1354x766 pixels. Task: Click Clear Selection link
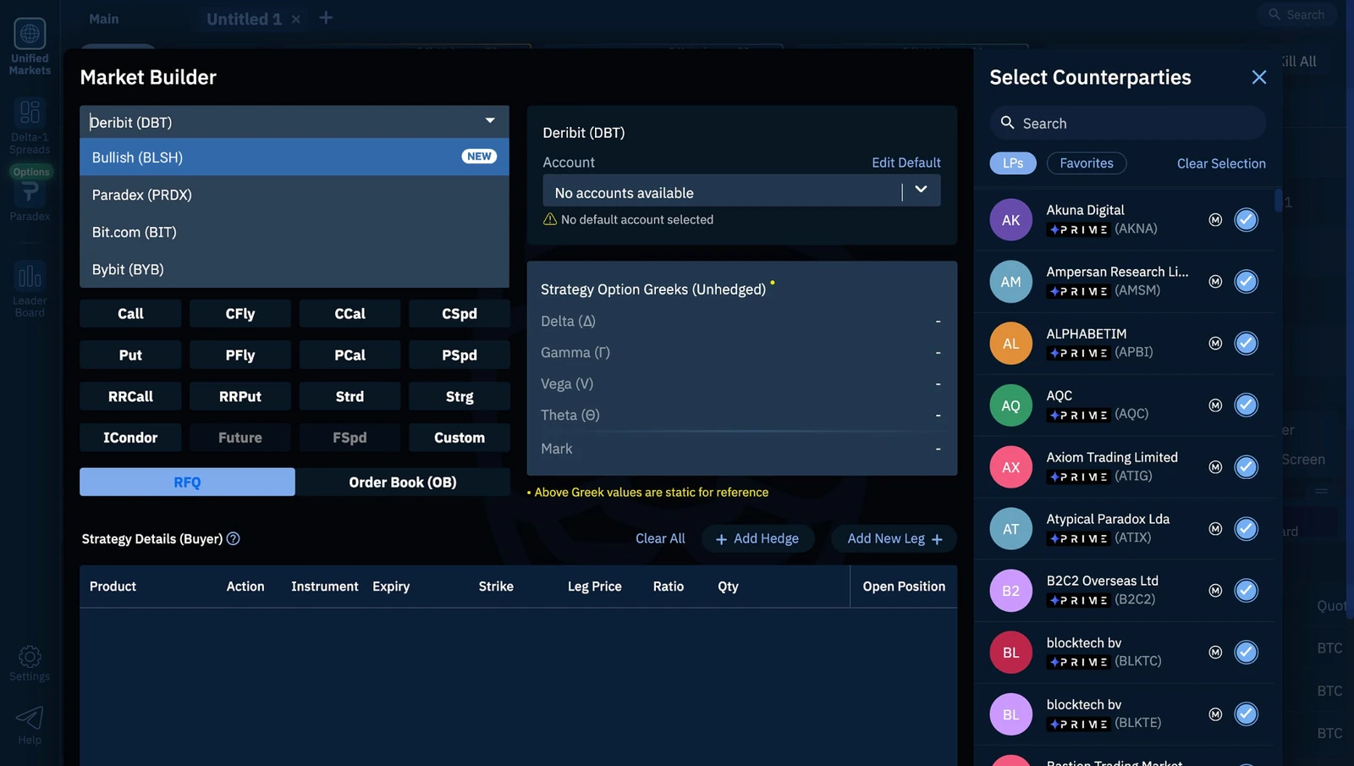(1221, 163)
